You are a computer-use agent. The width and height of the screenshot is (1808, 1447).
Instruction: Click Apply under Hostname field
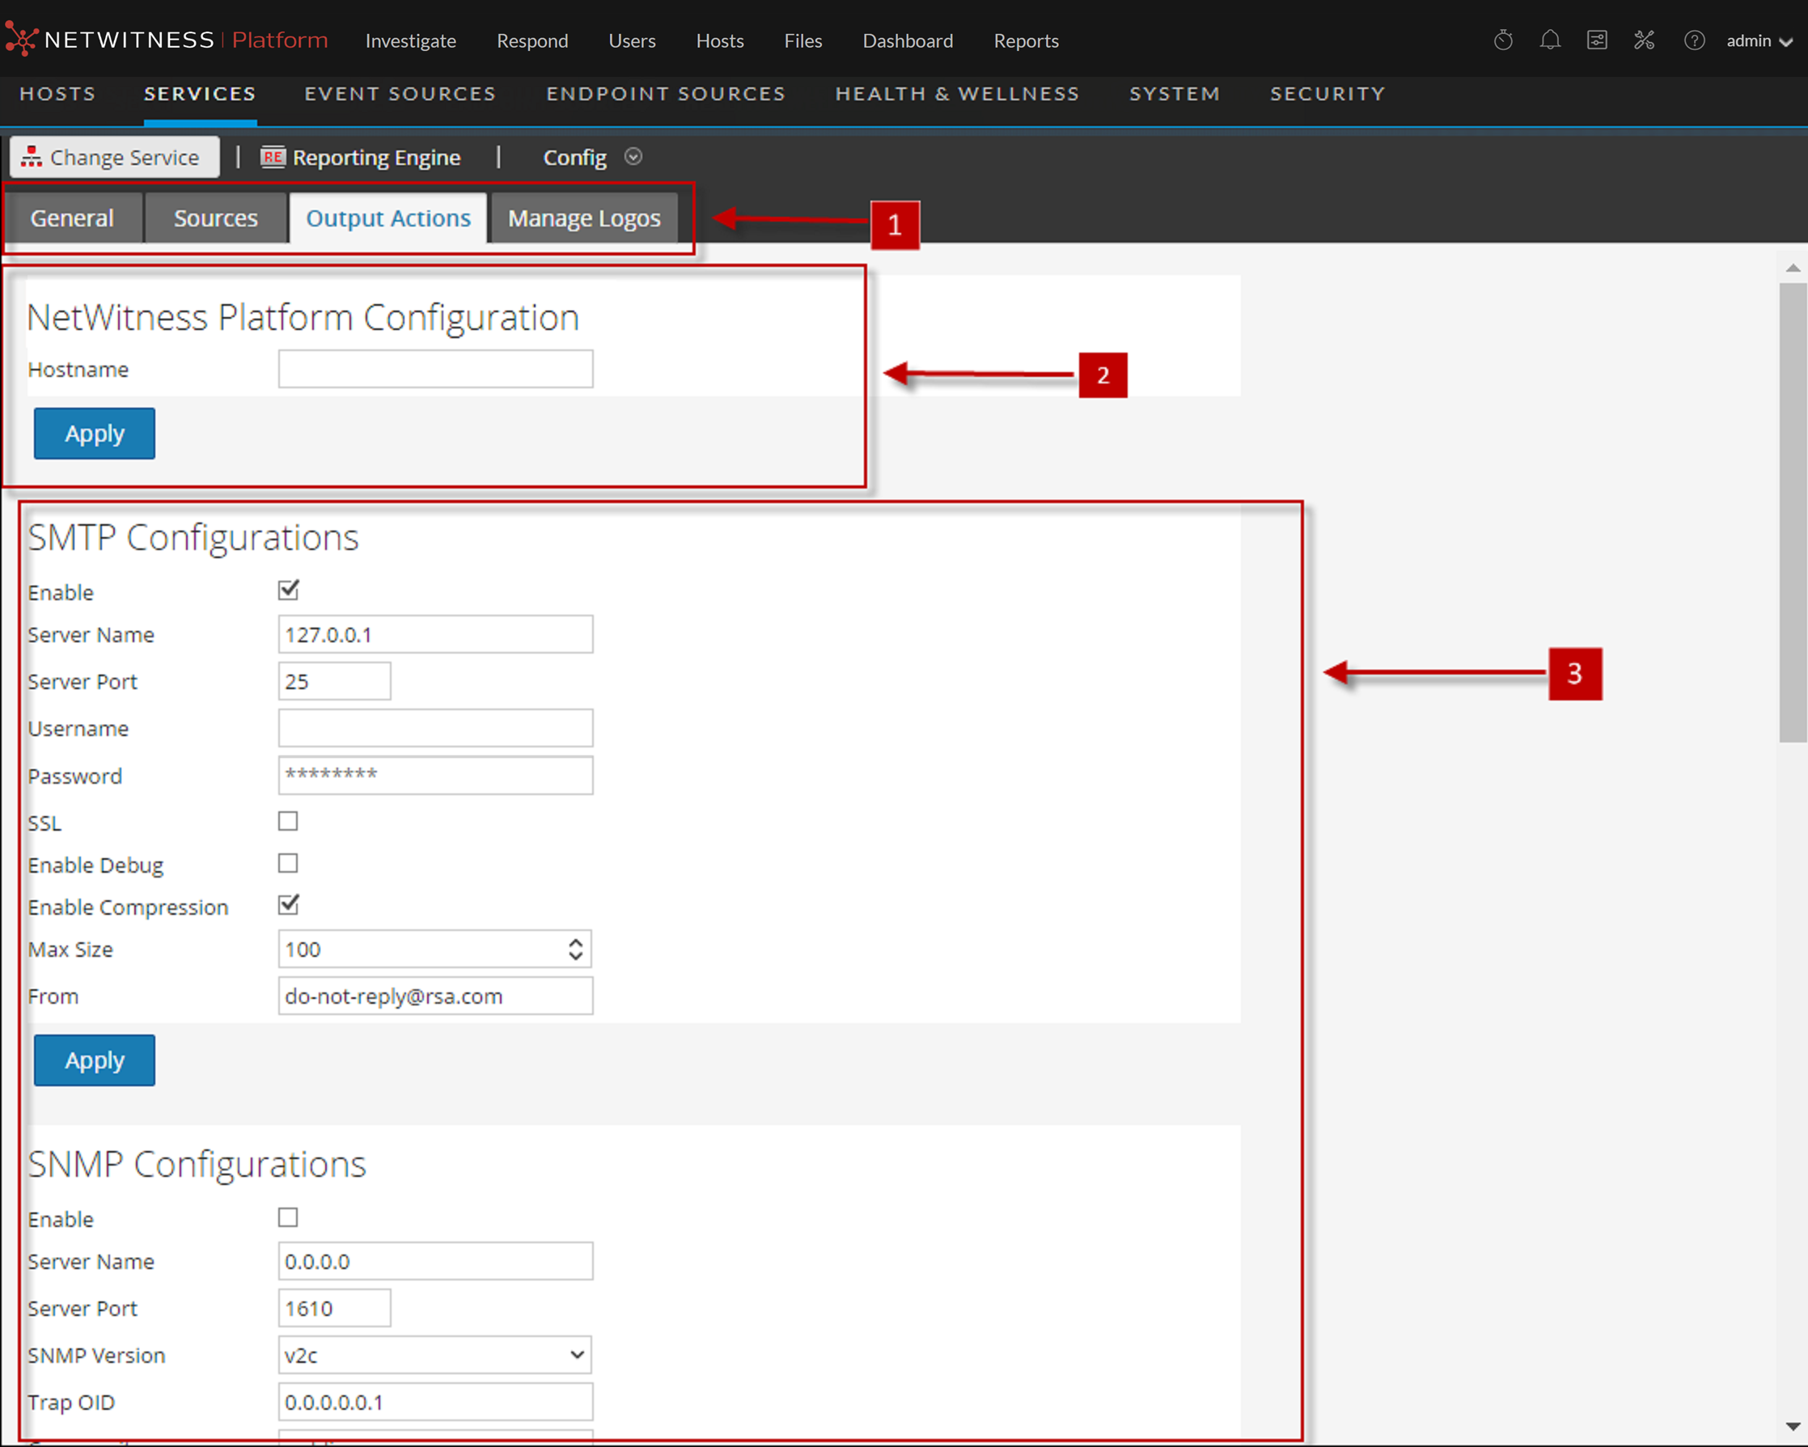pyautogui.click(x=94, y=434)
